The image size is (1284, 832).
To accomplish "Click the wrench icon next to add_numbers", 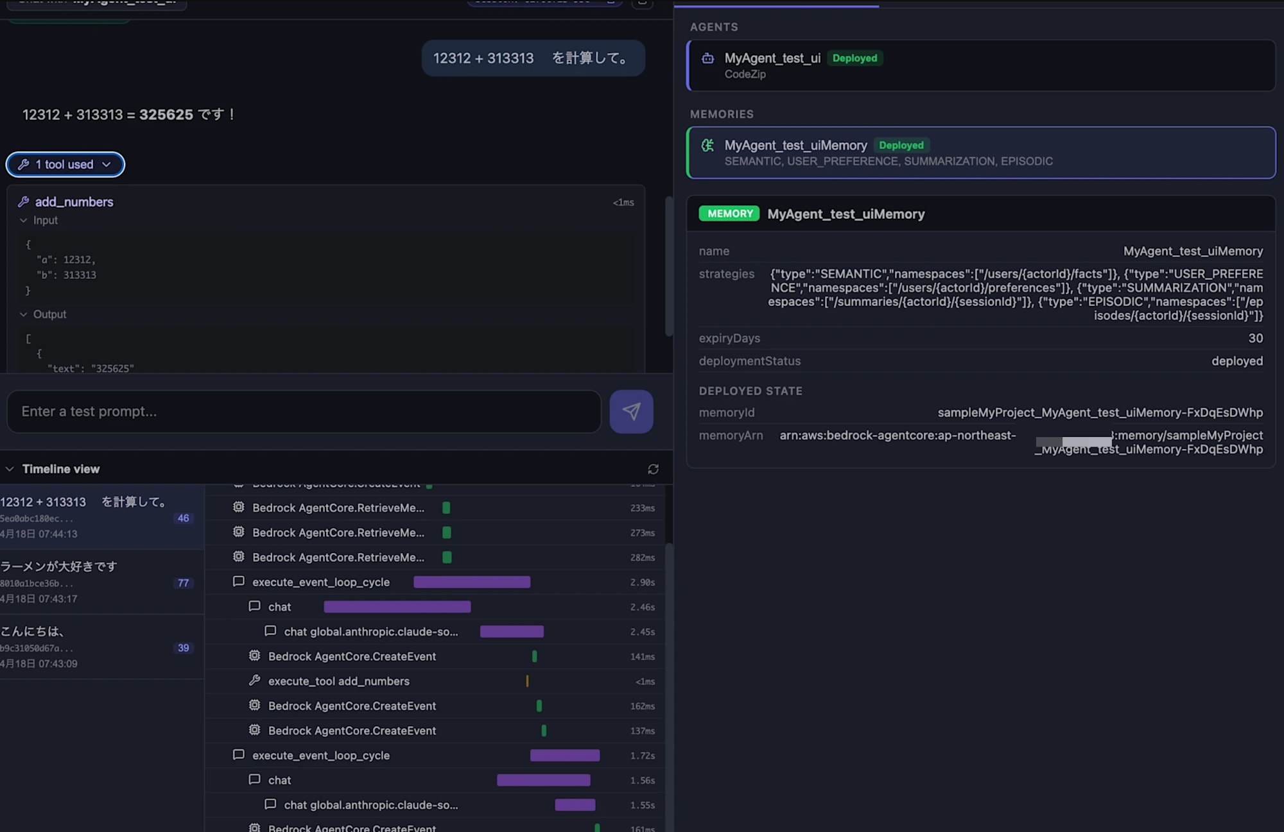I will click(x=24, y=202).
